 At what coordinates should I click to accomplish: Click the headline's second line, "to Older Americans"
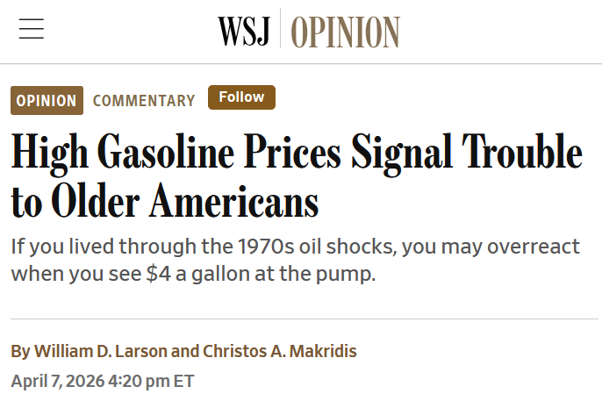pyautogui.click(x=164, y=202)
